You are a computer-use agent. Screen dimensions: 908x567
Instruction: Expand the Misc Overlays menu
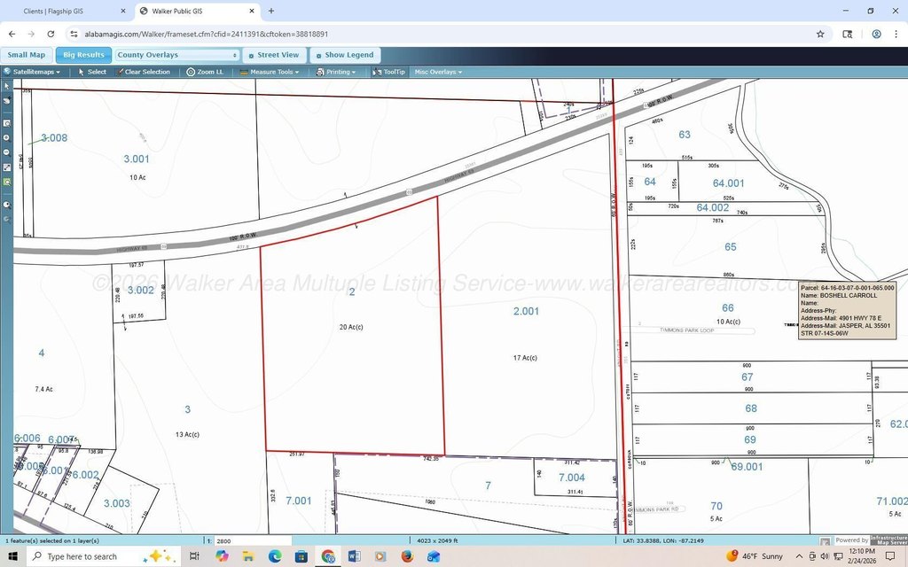click(438, 72)
